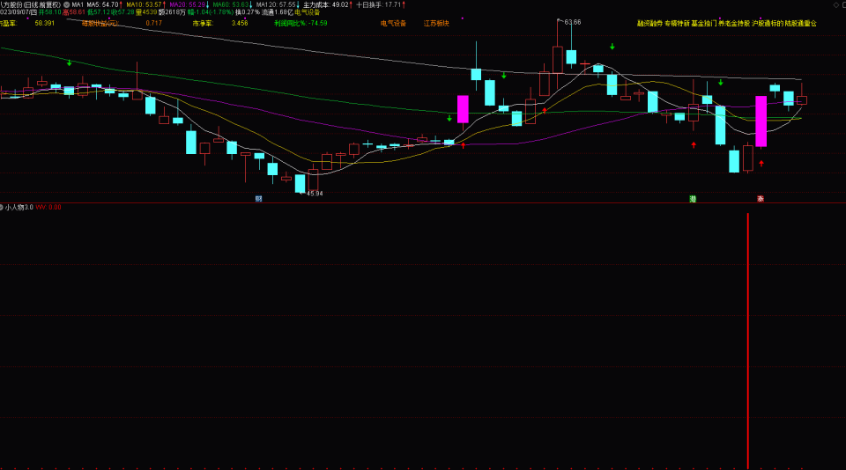Click the red 涨 marker on the date axis
The height and width of the screenshot is (470, 846).
click(761, 199)
